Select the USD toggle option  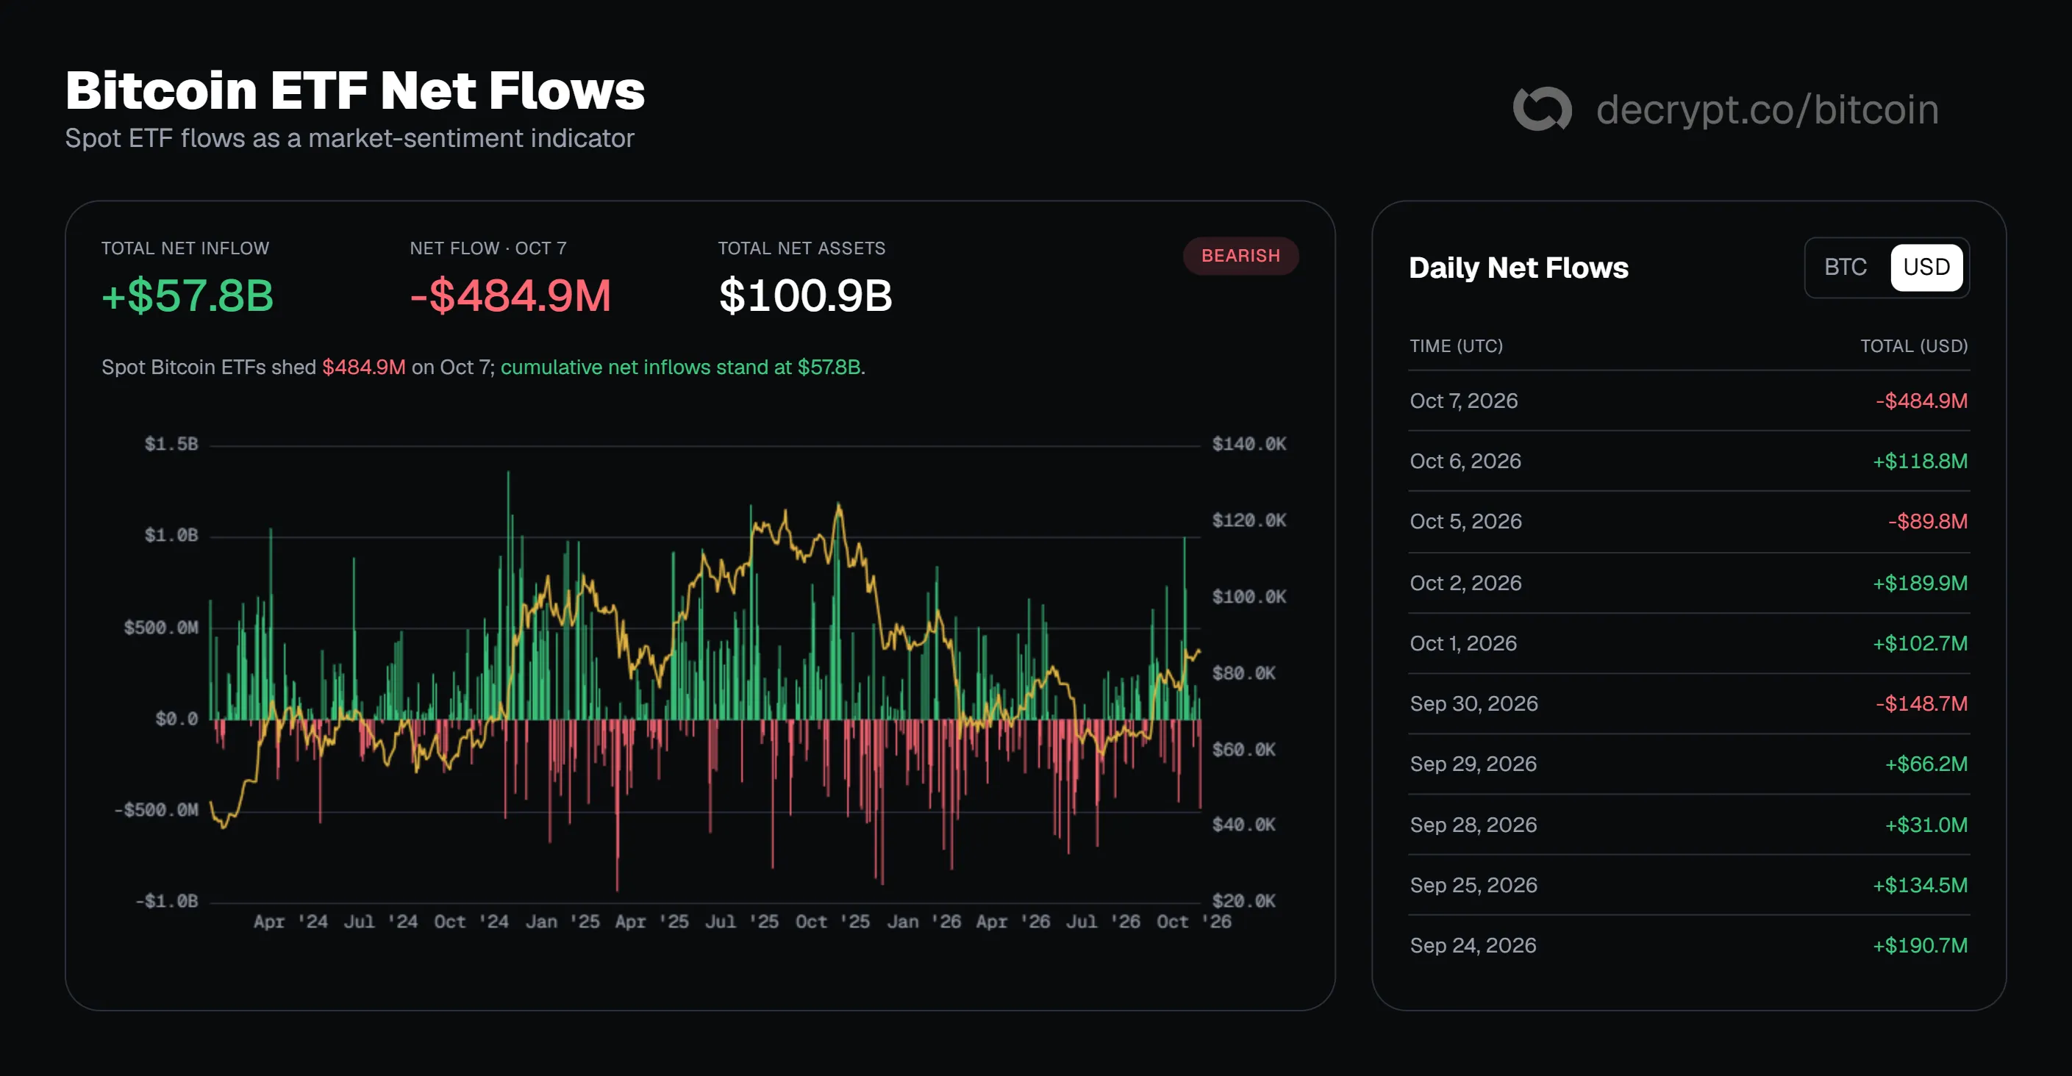click(1926, 267)
